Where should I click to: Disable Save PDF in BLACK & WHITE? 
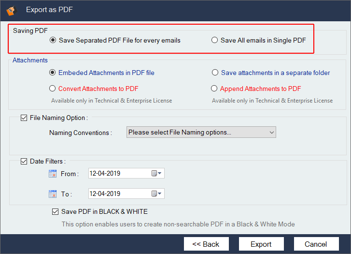56,212
